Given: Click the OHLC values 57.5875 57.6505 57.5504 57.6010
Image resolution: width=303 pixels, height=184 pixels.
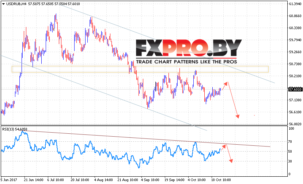Looking at the screenshot, I should tap(54, 4).
